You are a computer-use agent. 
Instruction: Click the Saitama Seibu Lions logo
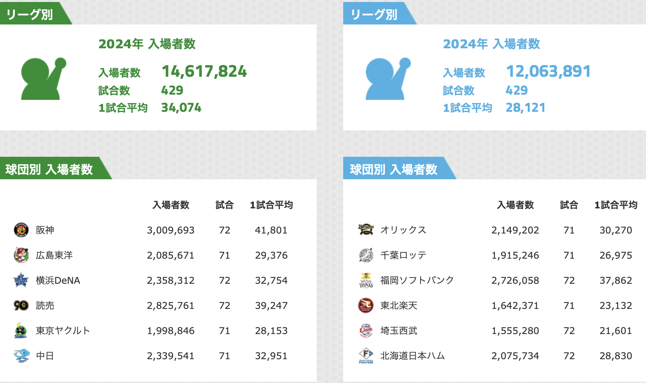(x=366, y=330)
